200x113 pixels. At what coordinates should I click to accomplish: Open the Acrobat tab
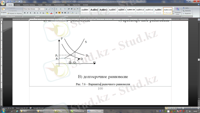[85, 5]
